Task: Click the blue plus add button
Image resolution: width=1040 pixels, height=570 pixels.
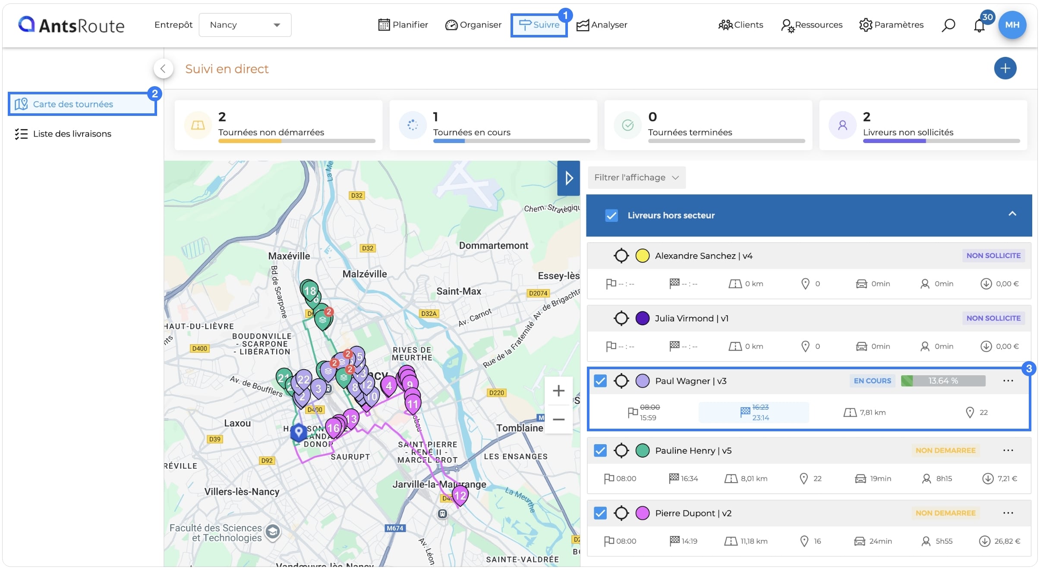Action: pos(1005,68)
